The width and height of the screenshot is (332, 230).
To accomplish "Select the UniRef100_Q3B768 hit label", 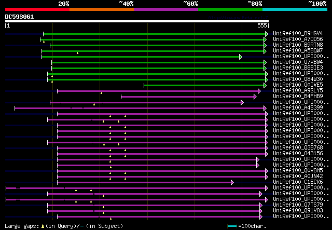I will (x=297, y=148).
